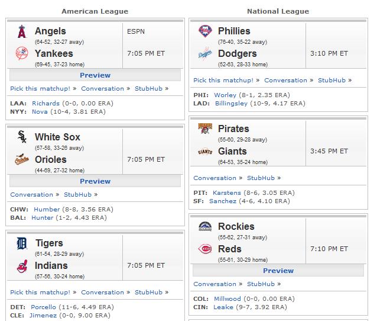Click the Angels team logo
The image size is (377, 321).
tap(22, 31)
